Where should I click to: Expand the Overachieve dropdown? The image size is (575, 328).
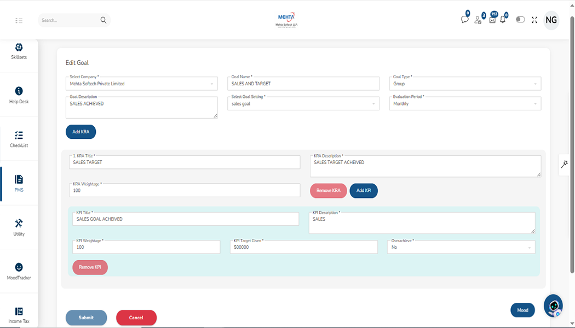(461, 247)
